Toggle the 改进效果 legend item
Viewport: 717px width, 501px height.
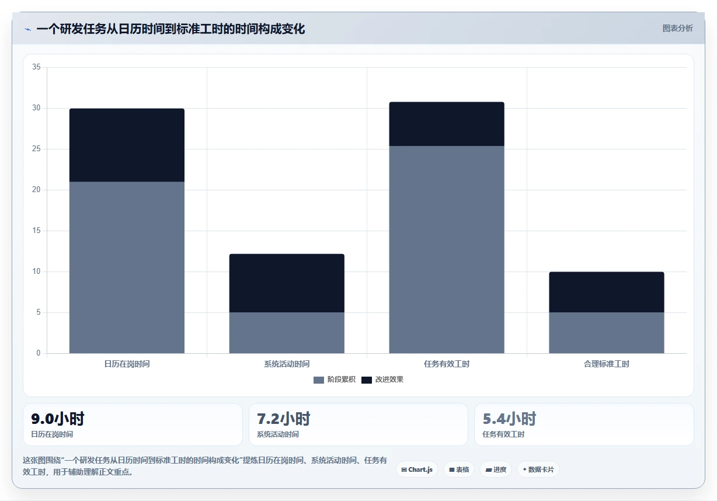(382, 380)
